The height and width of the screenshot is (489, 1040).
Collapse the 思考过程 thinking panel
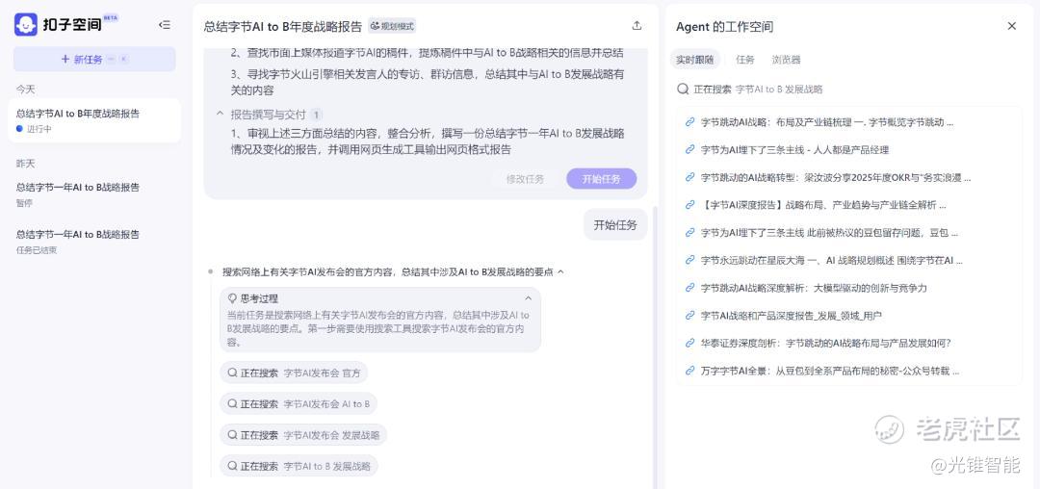coord(529,298)
